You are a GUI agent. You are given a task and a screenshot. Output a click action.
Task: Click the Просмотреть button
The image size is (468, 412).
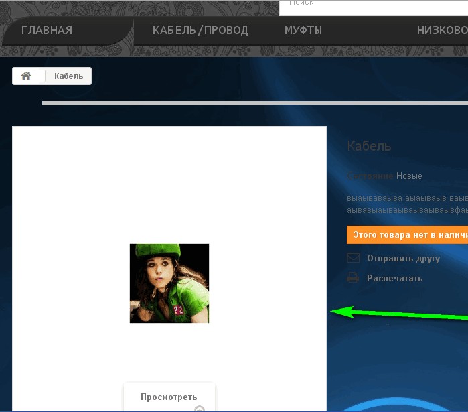[x=169, y=397]
